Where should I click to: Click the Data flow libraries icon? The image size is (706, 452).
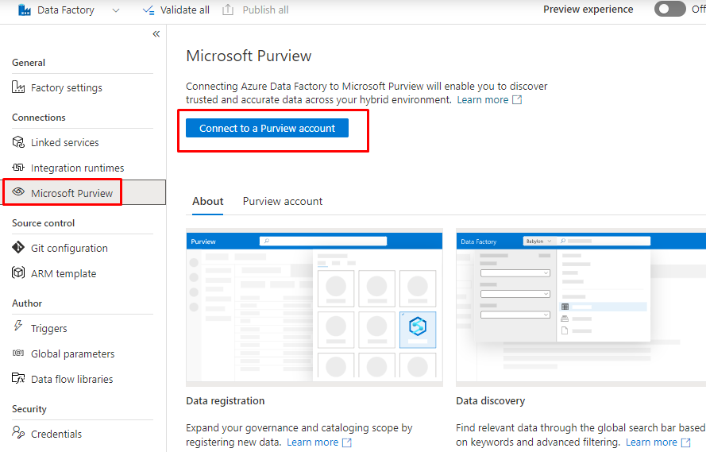point(18,379)
